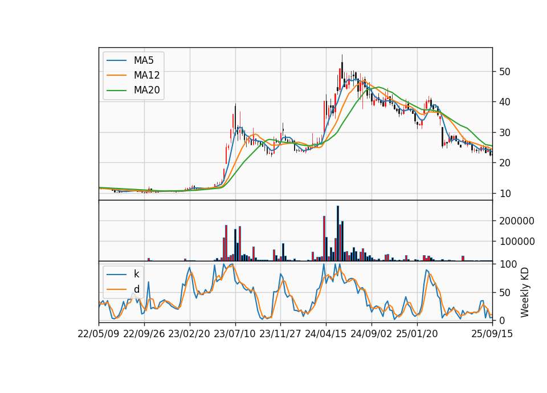Click the price axis value 20
Screen dimensions: 547x393
(505, 163)
